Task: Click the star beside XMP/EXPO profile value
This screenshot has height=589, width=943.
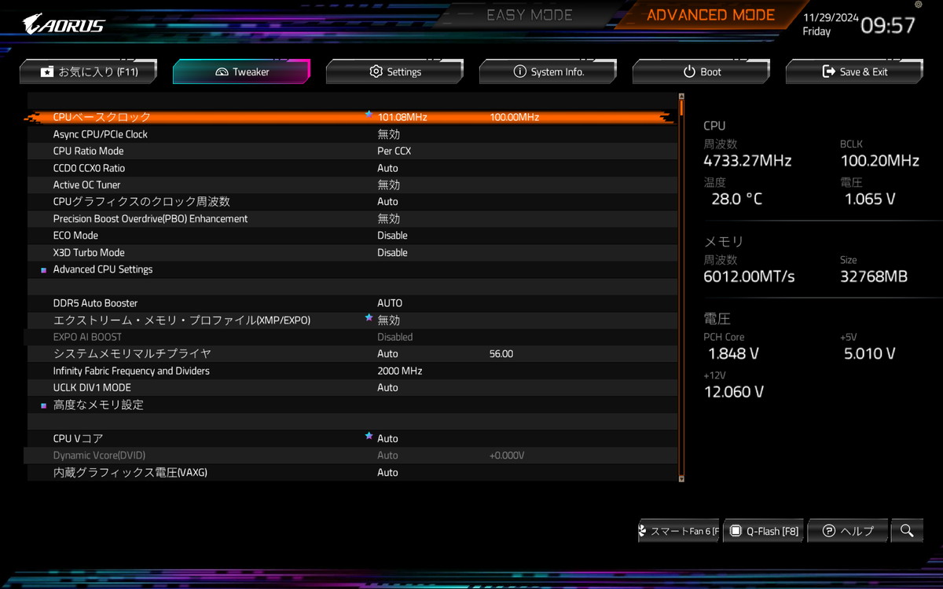Action: pyautogui.click(x=369, y=318)
